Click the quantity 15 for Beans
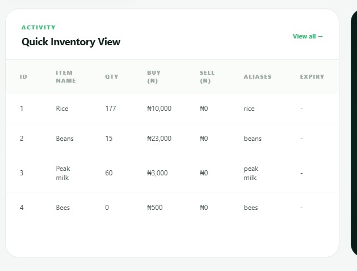Screen dimensions: 357x271 pos(109,139)
